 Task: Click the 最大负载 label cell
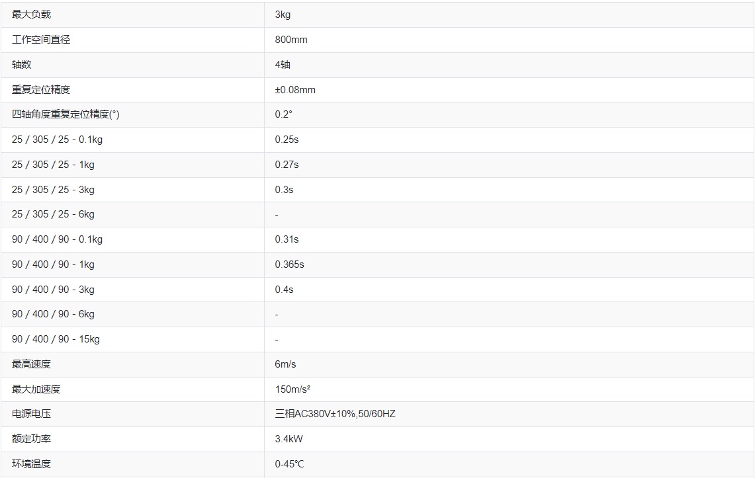31,15
